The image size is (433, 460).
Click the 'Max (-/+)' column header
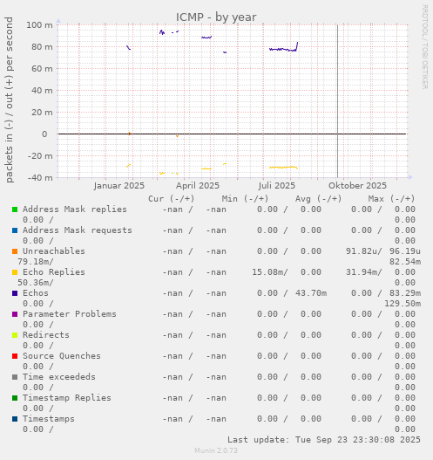392,199
